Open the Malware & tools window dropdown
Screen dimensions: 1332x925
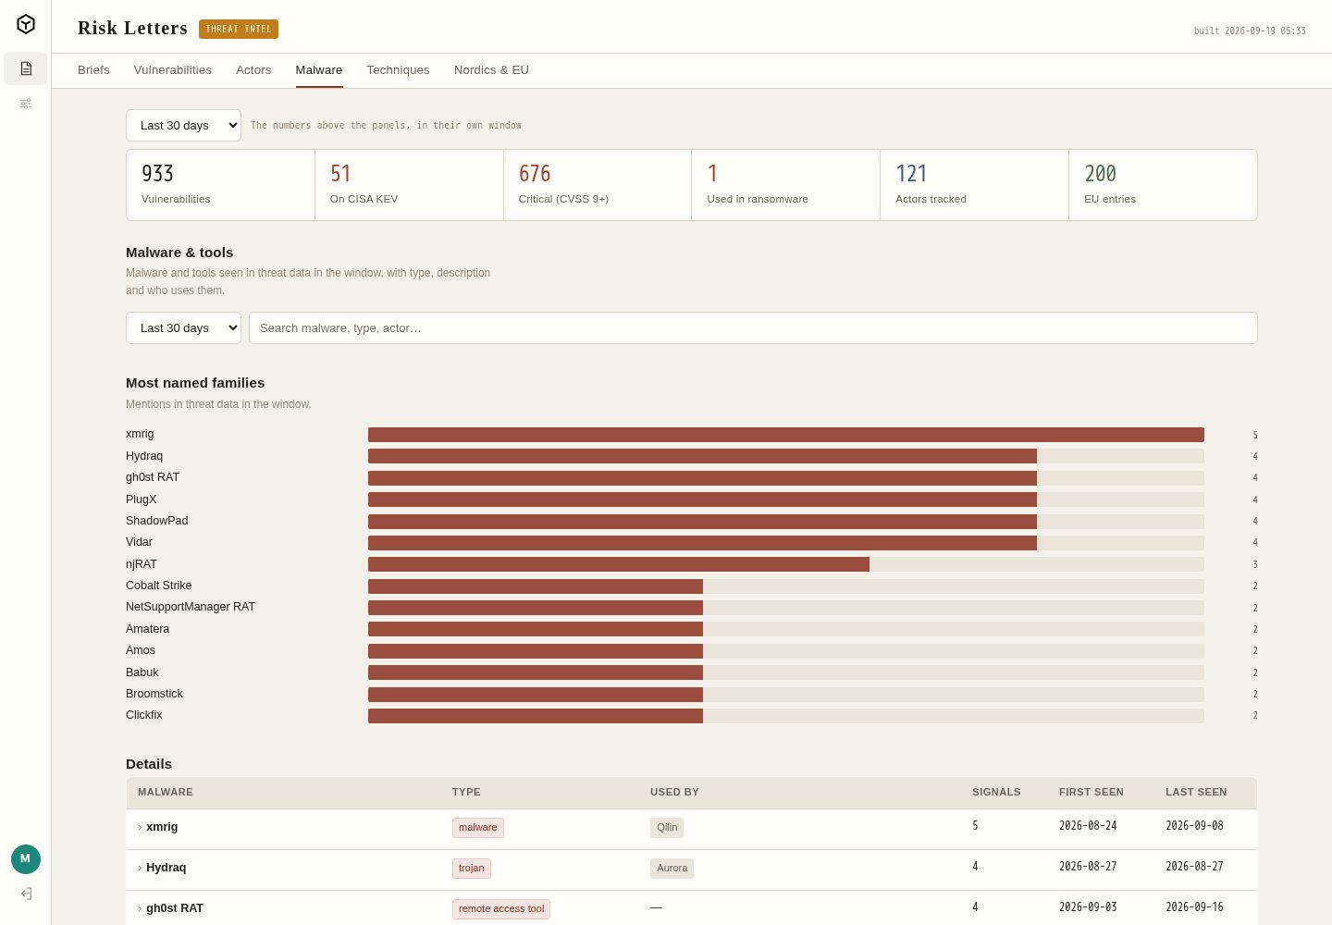coord(183,328)
